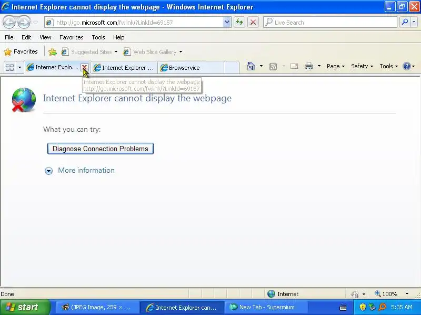Click the globe with red X error icon

pyautogui.click(x=24, y=100)
